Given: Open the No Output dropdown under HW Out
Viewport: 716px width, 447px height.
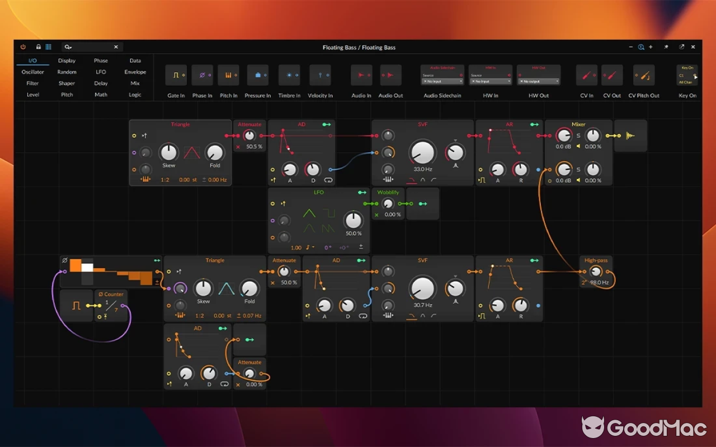Looking at the screenshot, I should click(538, 80).
